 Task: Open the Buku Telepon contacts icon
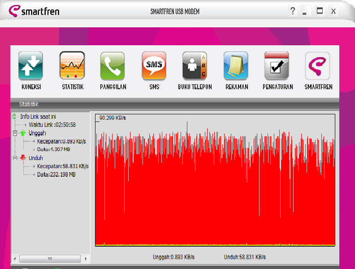click(x=195, y=65)
